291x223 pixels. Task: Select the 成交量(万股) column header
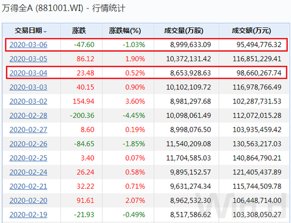184,31
